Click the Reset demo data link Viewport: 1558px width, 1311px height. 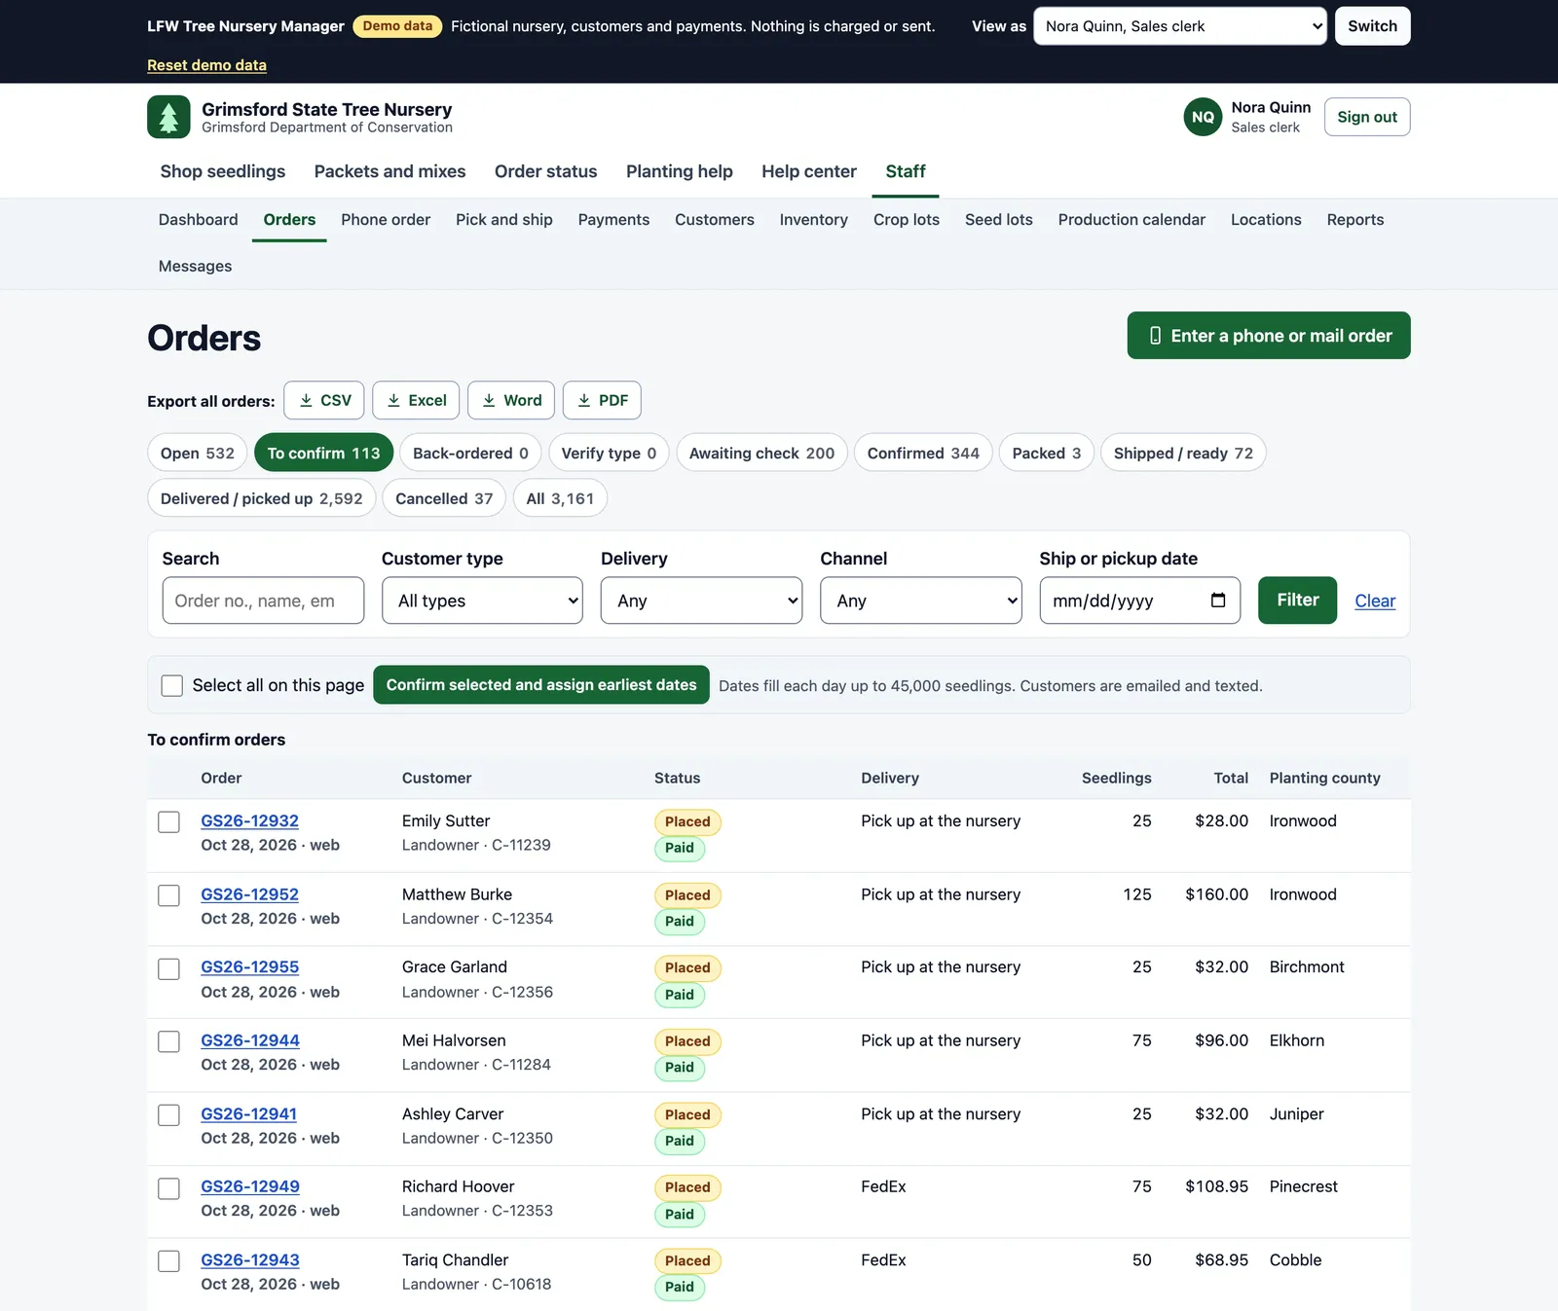206,65
